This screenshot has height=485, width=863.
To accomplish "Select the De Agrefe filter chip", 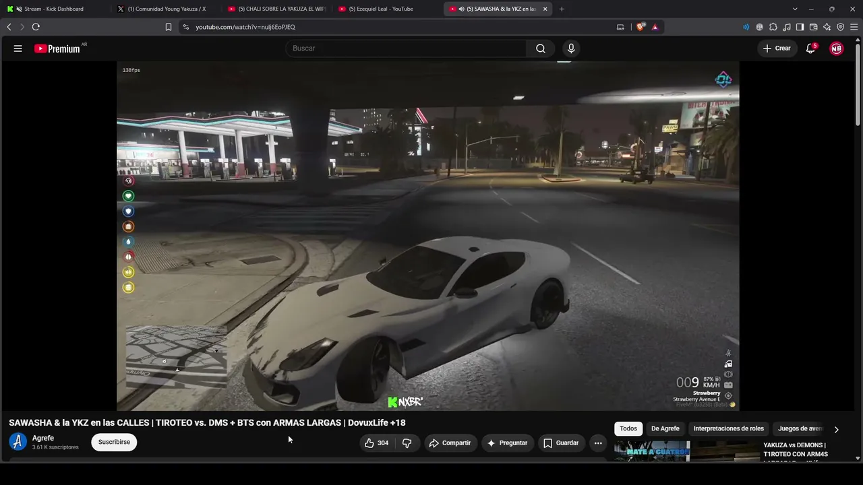I will click(665, 428).
